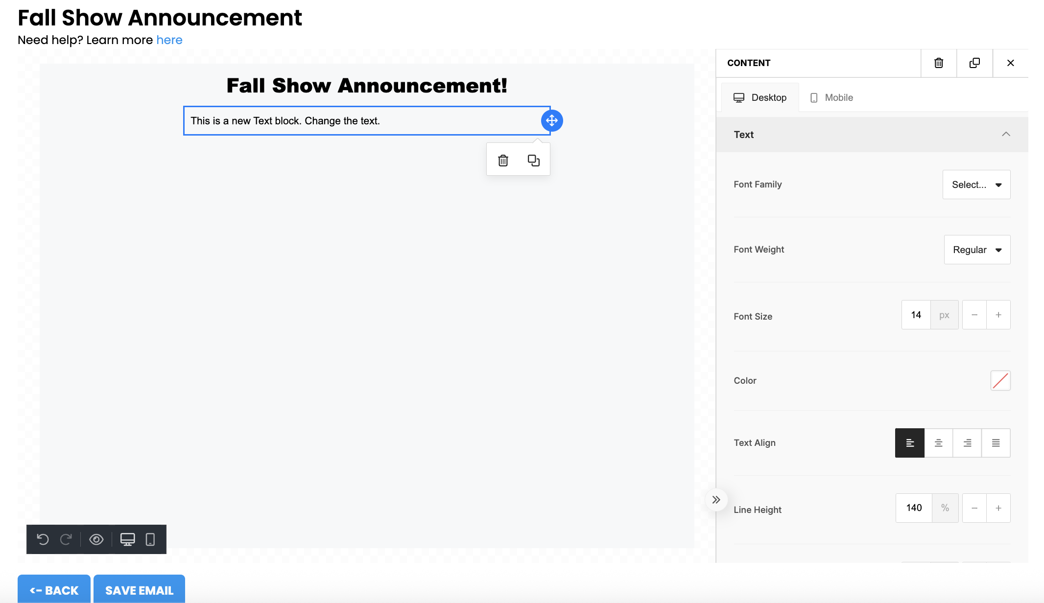Click trash icon in CONTENT panel header
Viewport: 1044px width, 603px height.
pos(939,63)
